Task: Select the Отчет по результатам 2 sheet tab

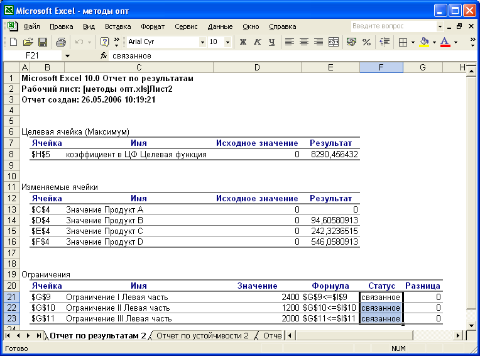Action: coord(97,336)
